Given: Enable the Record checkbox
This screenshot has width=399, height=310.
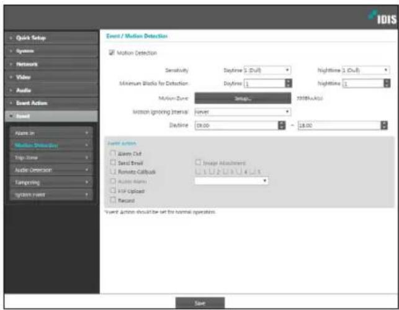Looking at the screenshot, I should pyautogui.click(x=113, y=200).
